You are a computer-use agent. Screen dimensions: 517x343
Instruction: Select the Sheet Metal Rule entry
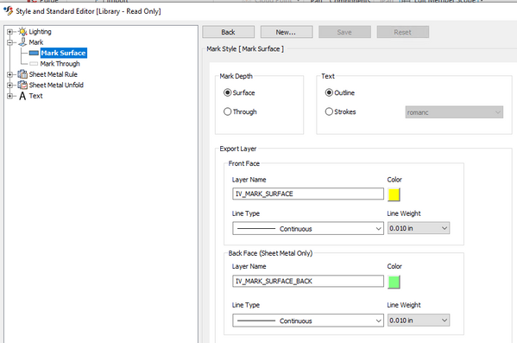[54, 74]
